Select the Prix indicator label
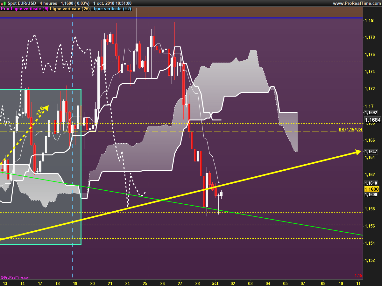This screenshot has width=382, height=286. (x=5, y=9)
